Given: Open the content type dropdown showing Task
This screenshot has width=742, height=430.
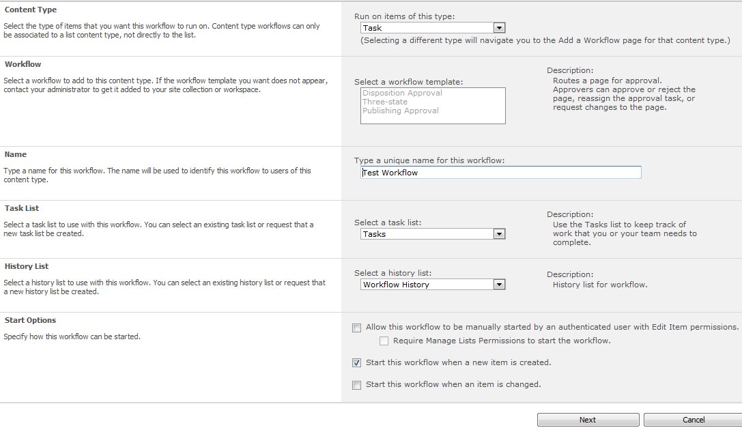Looking at the screenshot, I should click(433, 28).
